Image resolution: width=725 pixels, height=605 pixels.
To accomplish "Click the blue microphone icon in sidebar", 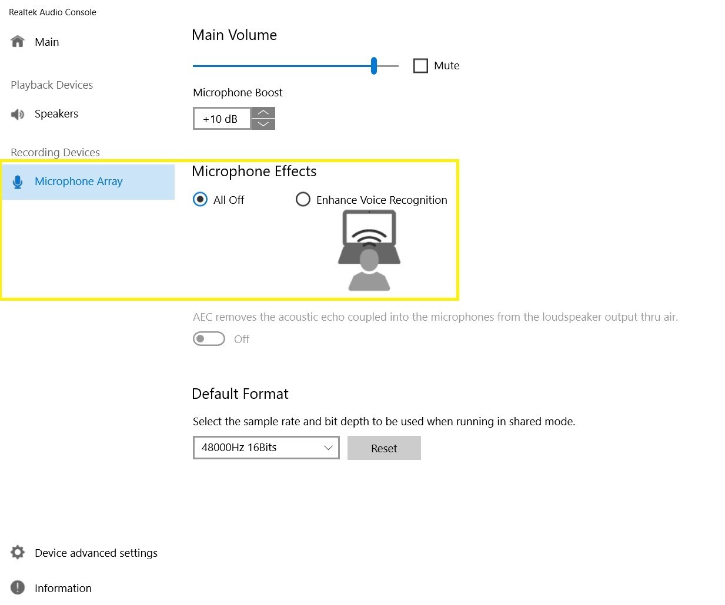I will coord(18,182).
